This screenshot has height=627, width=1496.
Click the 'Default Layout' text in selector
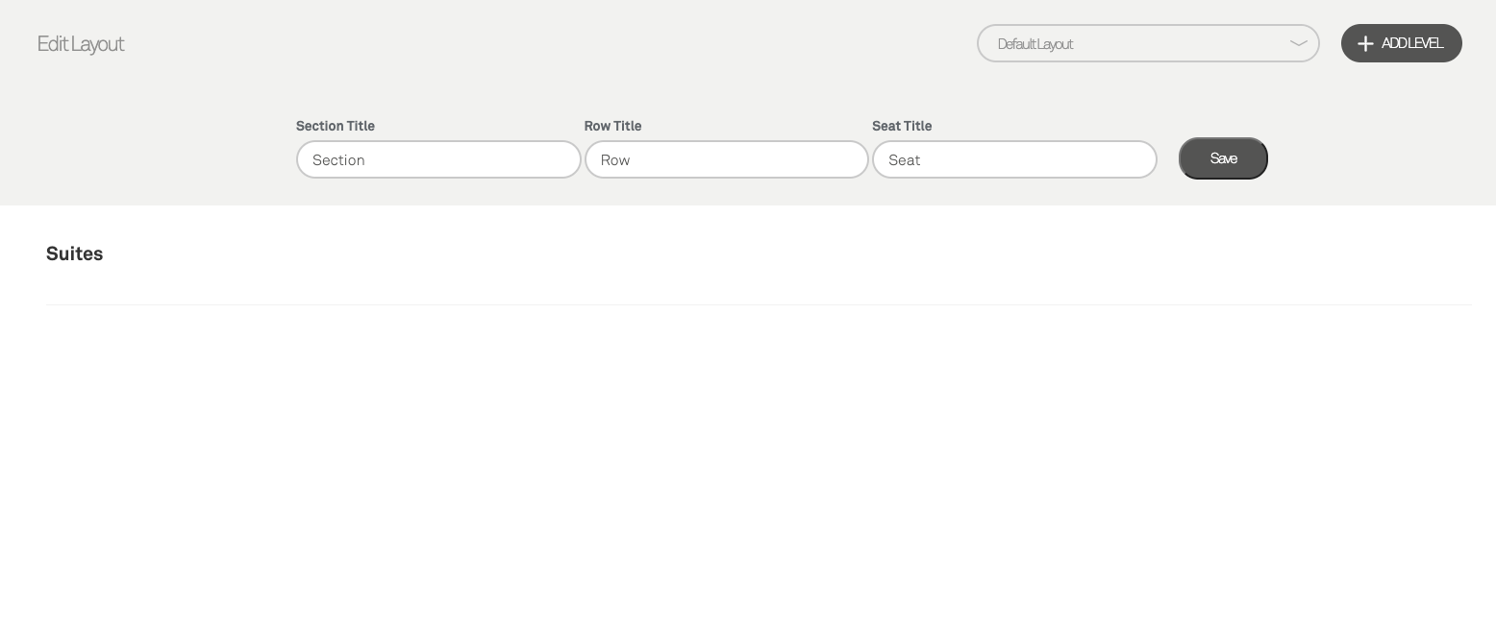click(1035, 44)
